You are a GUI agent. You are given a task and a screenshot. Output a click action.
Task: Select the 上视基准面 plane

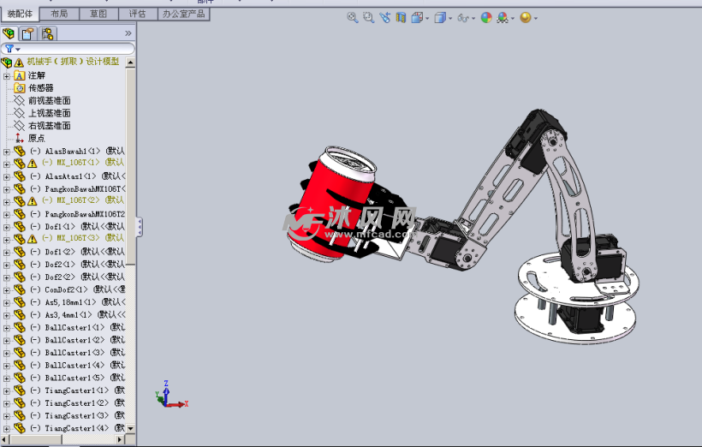[50, 113]
